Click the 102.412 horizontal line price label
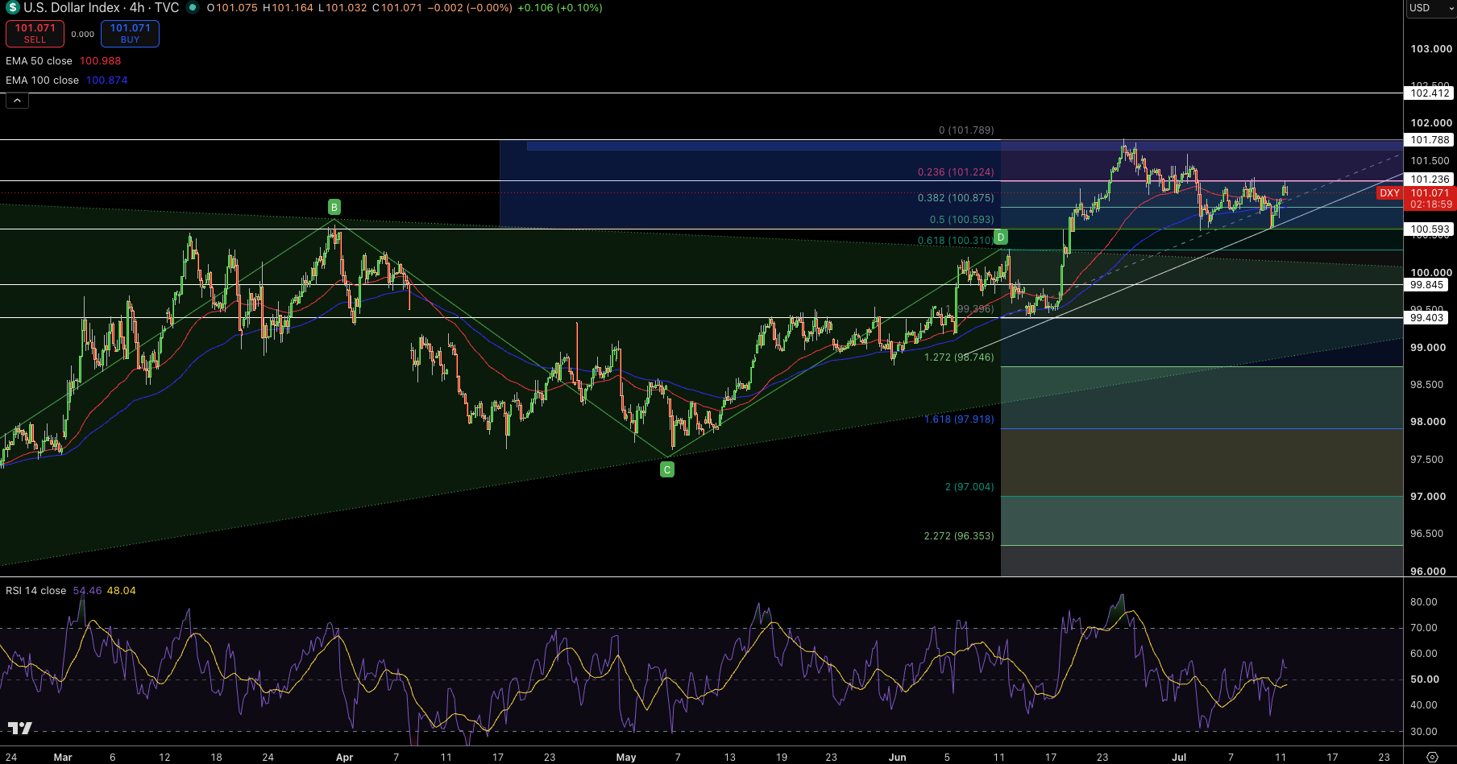The image size is (1457, 764). (1430, 93)
